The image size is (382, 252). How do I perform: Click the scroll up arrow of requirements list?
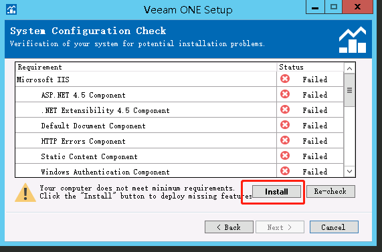click(x=350, y=68)
